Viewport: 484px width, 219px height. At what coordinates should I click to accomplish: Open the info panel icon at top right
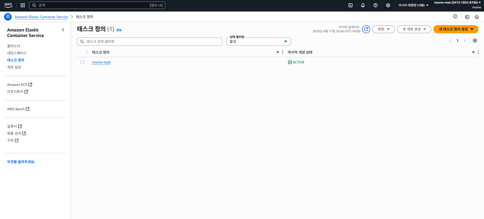click(x=455, y=17)
